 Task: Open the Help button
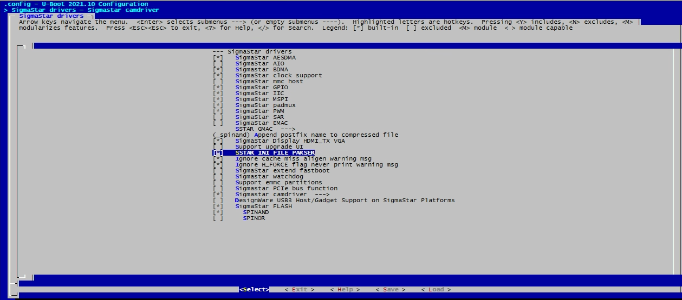point(345,290)
